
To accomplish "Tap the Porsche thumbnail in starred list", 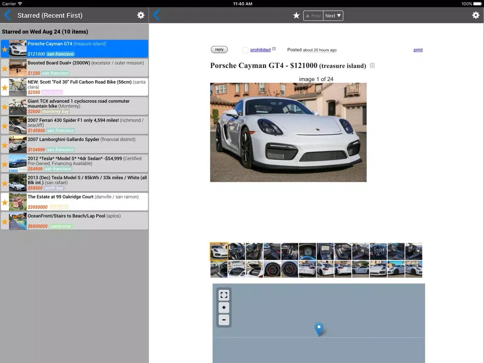I will 17,49.
